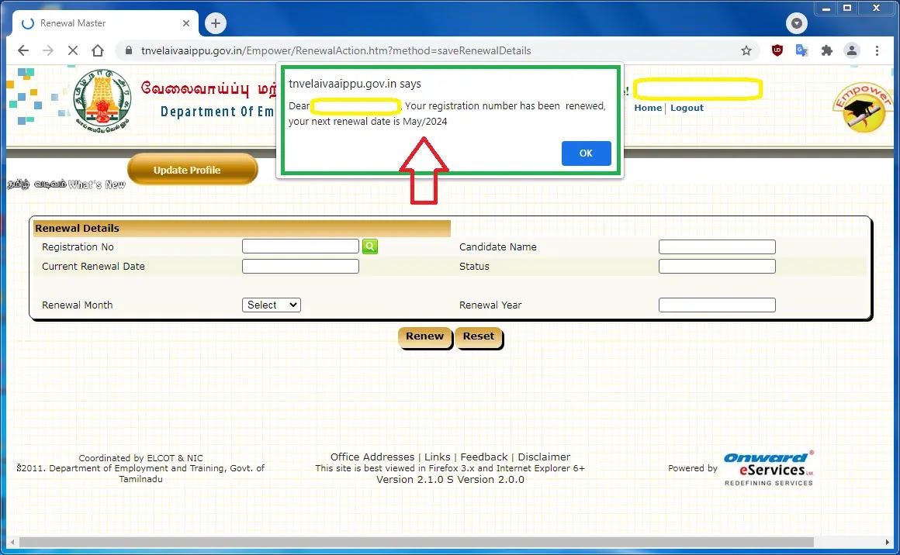Image resolution: width=900 pixels, height=555 pixels.
Task: Click the scrollbar left arrow
Action: (12, 542)
